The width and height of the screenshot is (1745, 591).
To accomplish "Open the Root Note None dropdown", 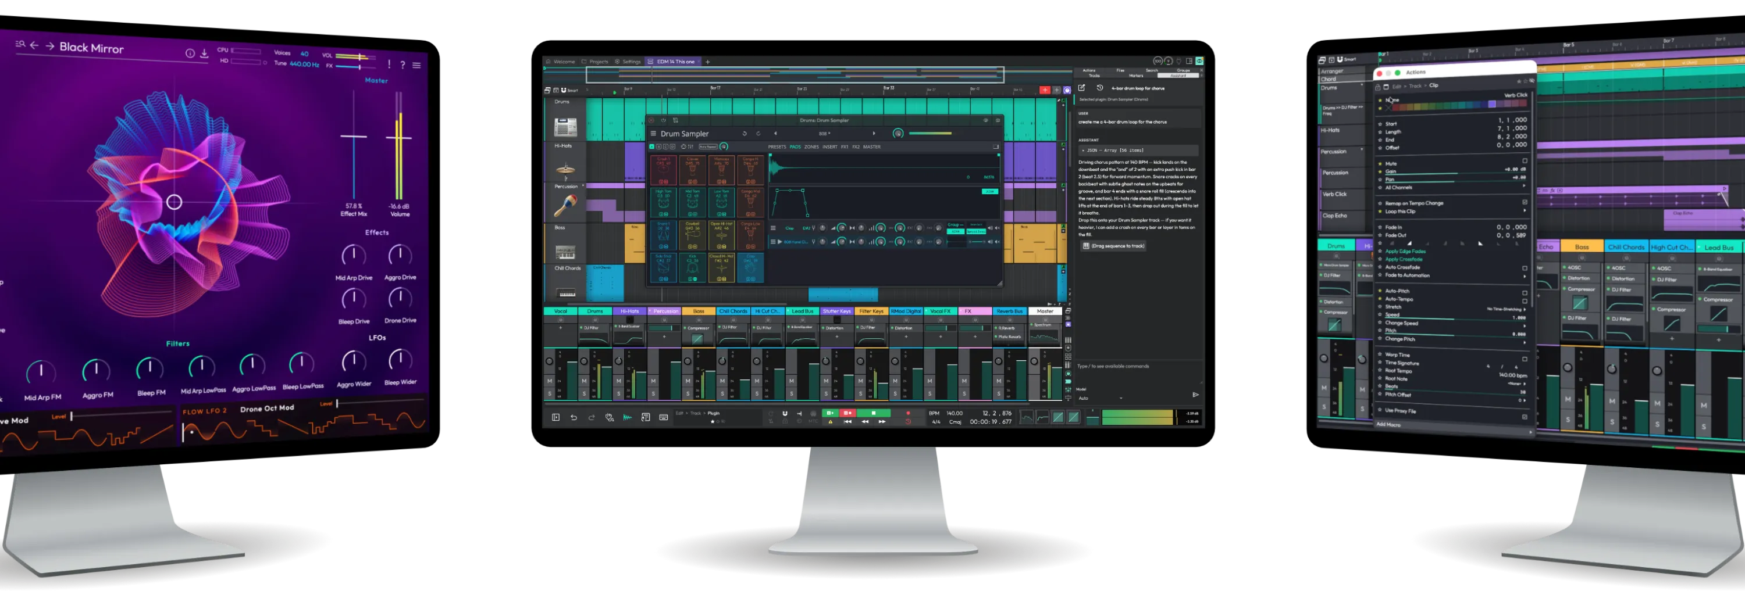I will click(x=1518, y=383).
